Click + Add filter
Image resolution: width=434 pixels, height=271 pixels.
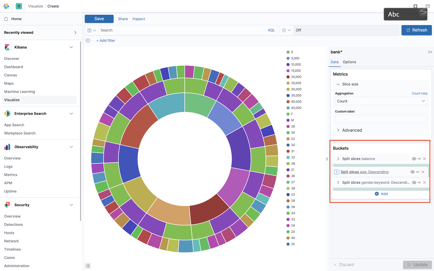(x=106, y=41)
